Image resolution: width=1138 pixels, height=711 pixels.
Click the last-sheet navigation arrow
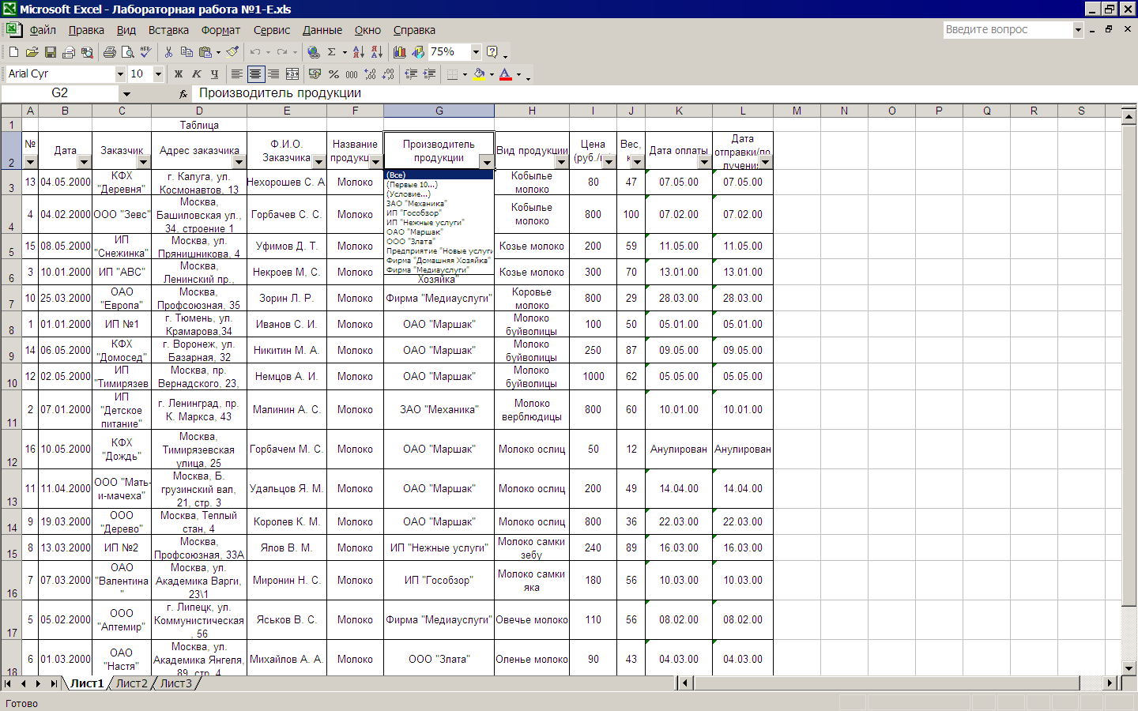[54, 683]
